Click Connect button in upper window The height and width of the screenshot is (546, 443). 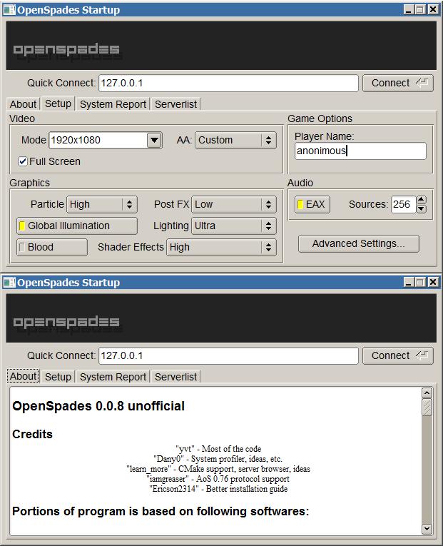pyautogui.click(x=398, y=84)
